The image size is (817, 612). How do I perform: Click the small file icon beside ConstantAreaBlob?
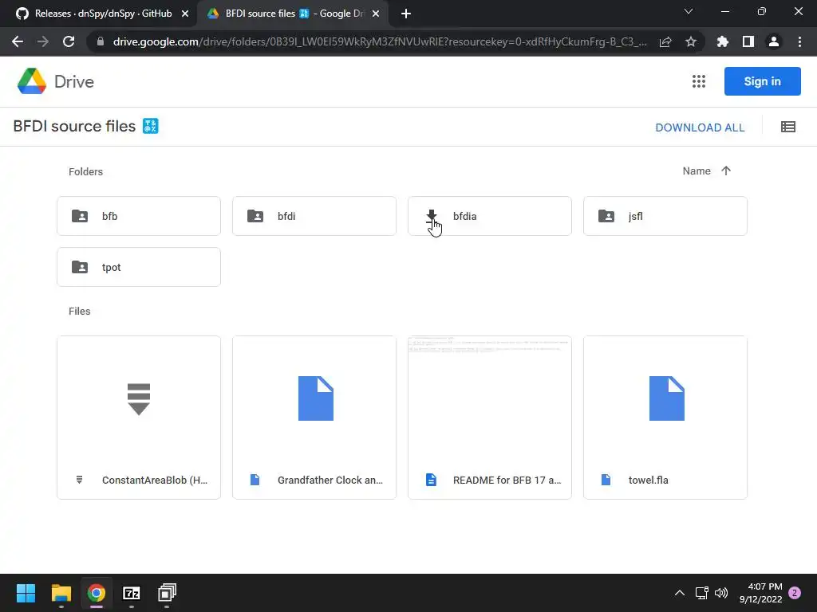(79, 480)
